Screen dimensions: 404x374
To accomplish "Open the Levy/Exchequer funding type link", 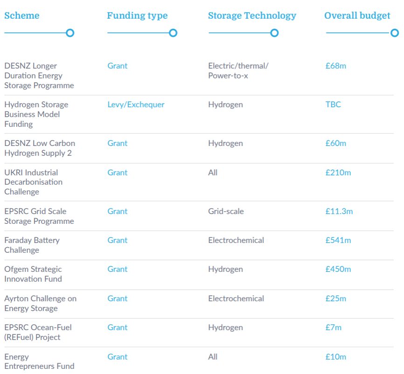I will [136, 104].
